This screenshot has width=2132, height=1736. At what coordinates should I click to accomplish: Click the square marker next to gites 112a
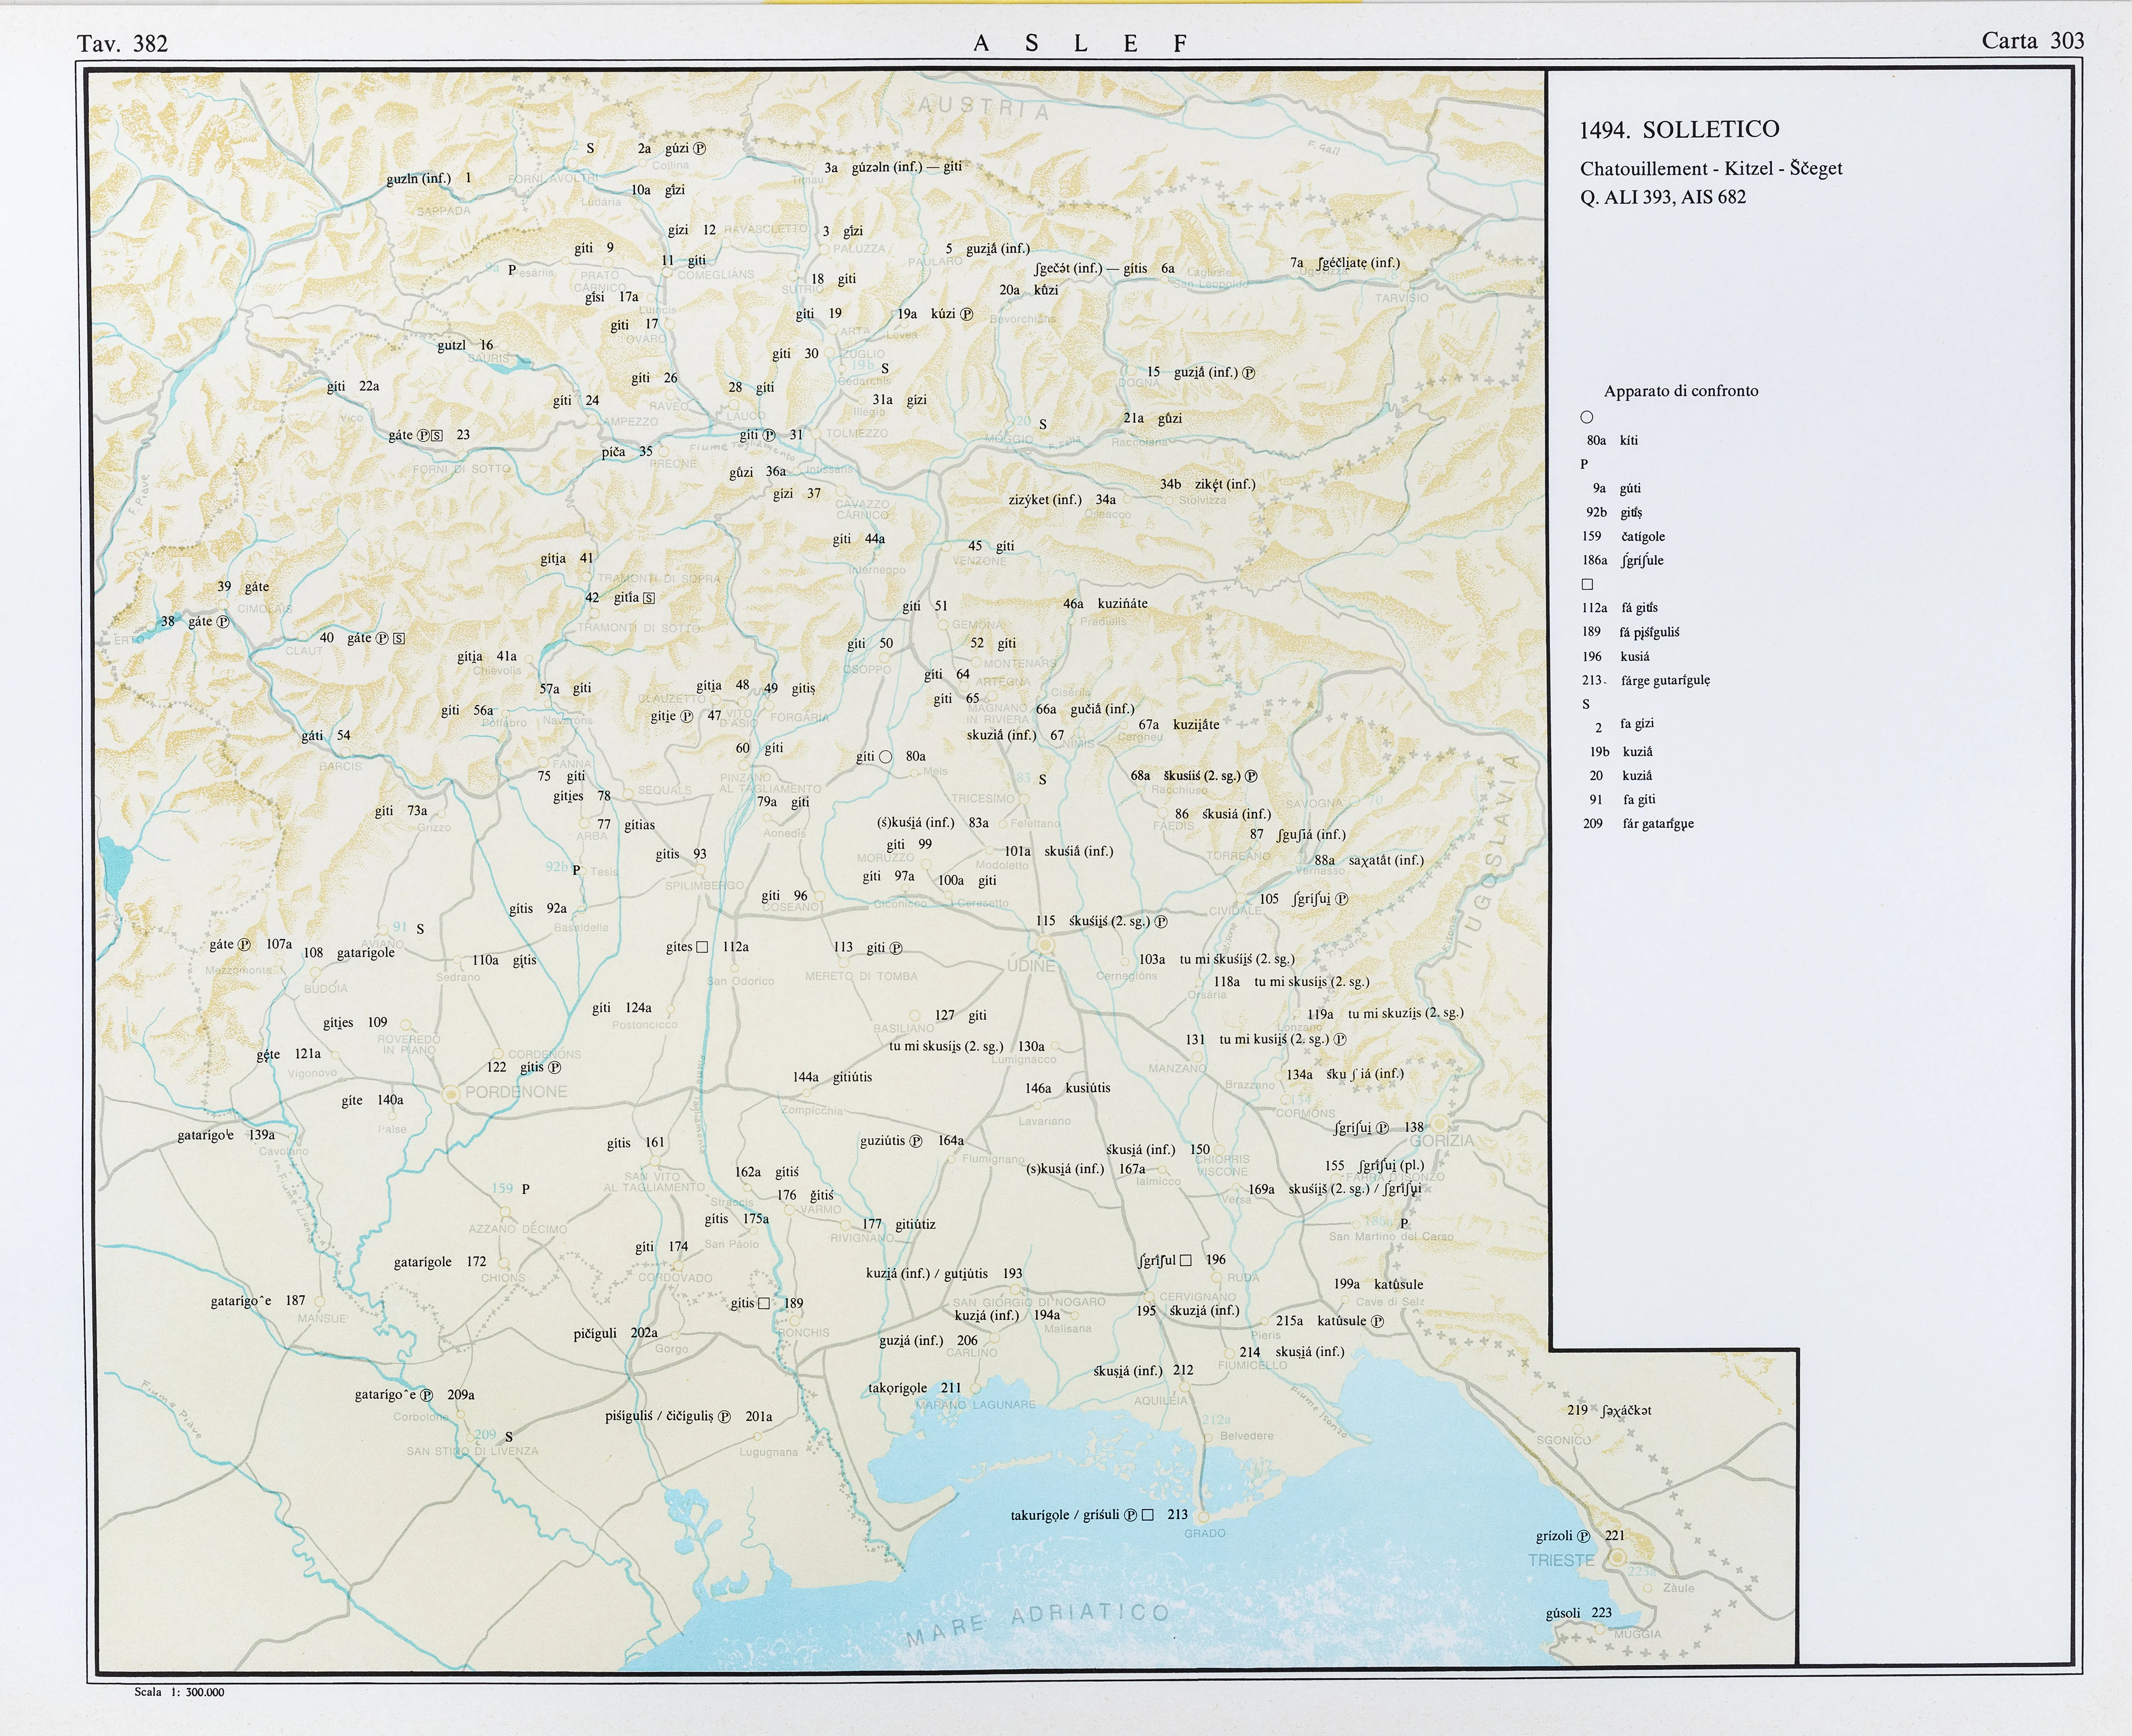tap(702, 947)
